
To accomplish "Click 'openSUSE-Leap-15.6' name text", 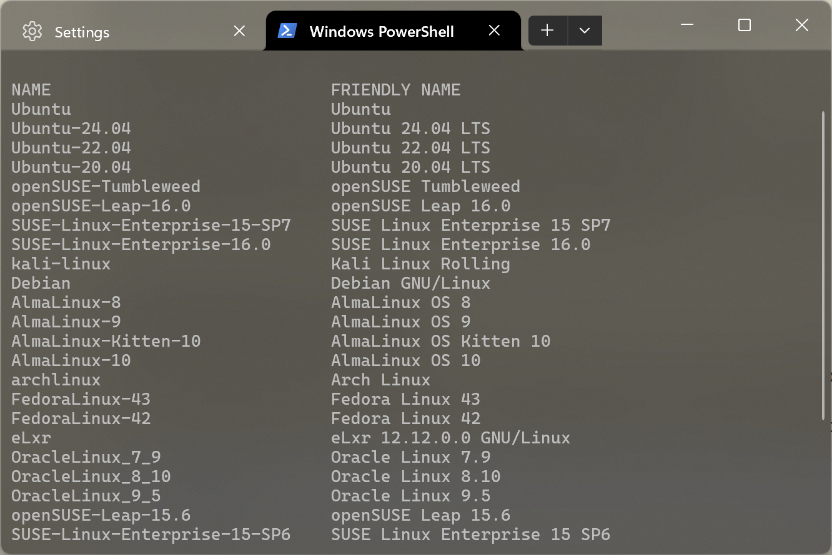I will (x=101, y=515).
